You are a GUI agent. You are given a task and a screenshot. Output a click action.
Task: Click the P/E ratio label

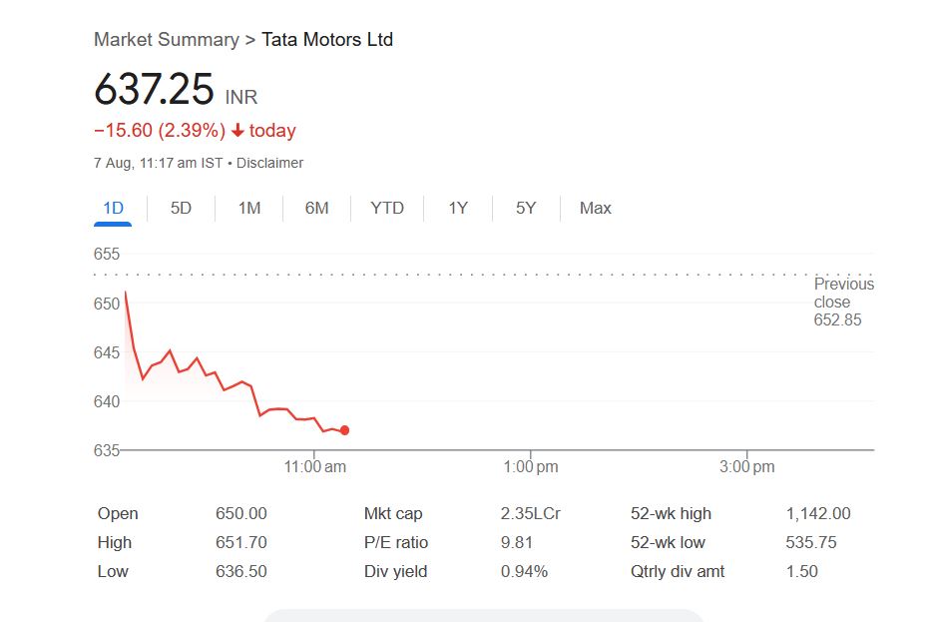coord(396,542)
